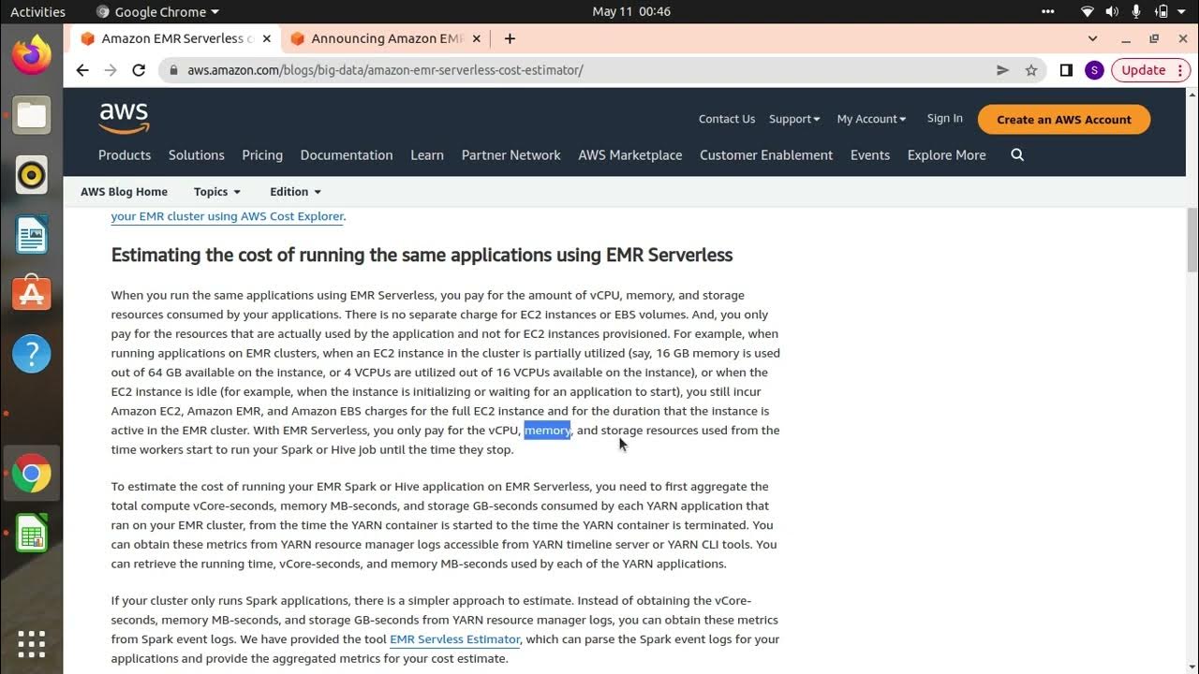Open Activities overview
The width and height of the screenshot is (1199, 674).
tap(37, 12)
